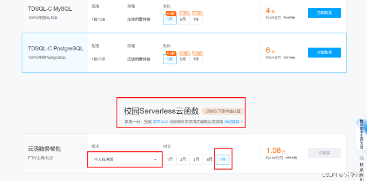This screenshot has width=367, height=181.
Task: Click the 4元 price of TDSQL-C MySQL
Action: click(x=270, y=11)
